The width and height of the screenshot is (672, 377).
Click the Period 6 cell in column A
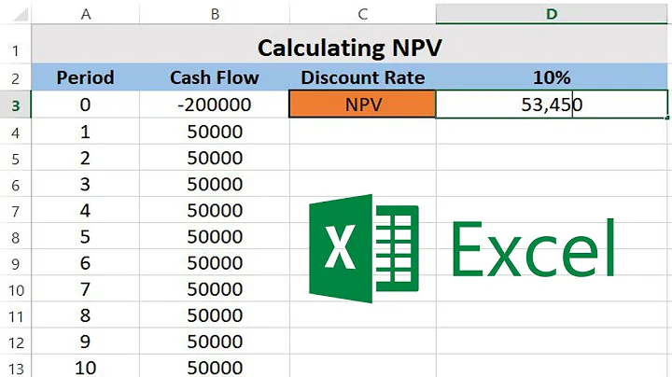(x=86, y=262)
